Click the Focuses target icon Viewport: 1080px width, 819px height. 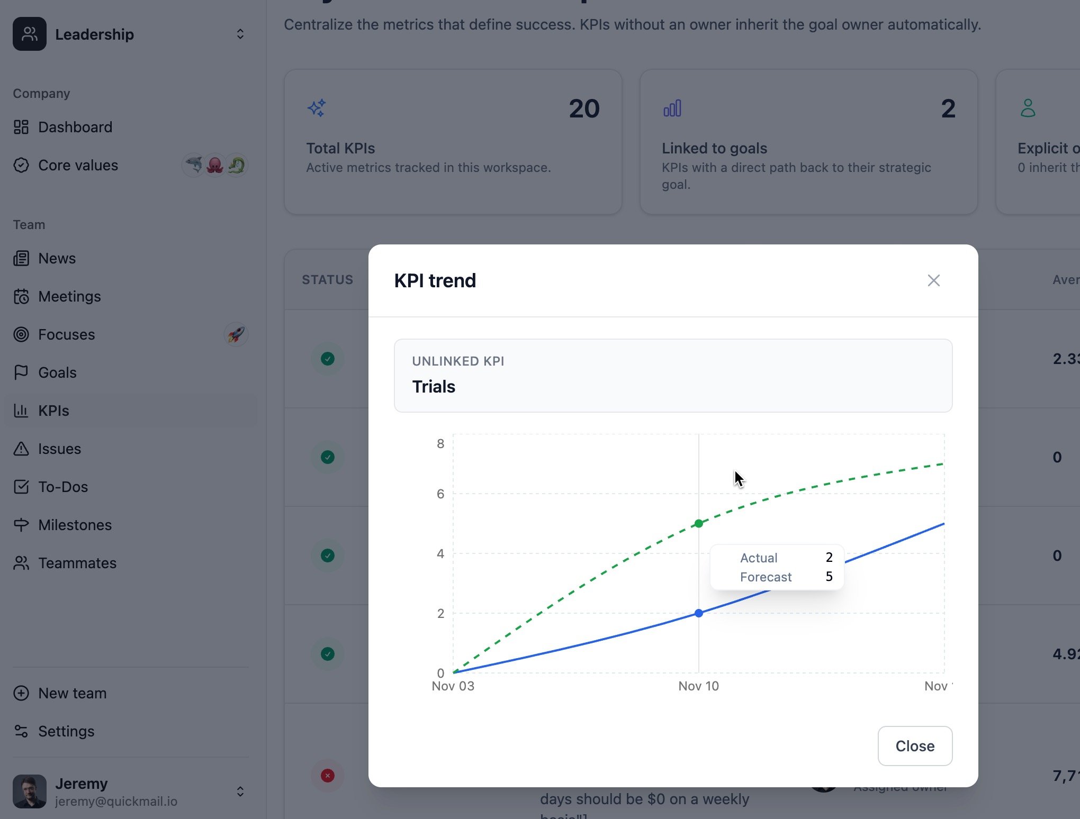click(x=21, y=334)
